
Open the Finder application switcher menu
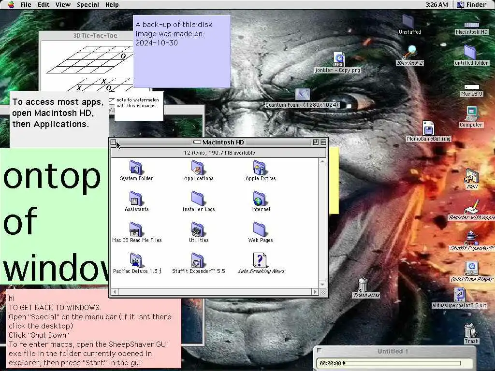point(471,4)
